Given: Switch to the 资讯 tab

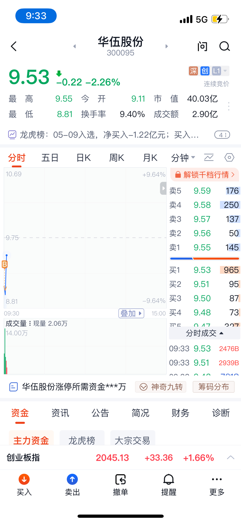Looking at the screenshot, I should coord(60,413).
